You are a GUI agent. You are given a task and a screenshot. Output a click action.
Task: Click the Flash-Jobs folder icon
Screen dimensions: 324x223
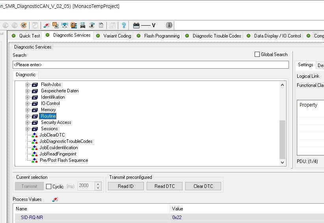click(x=35, y=84)
